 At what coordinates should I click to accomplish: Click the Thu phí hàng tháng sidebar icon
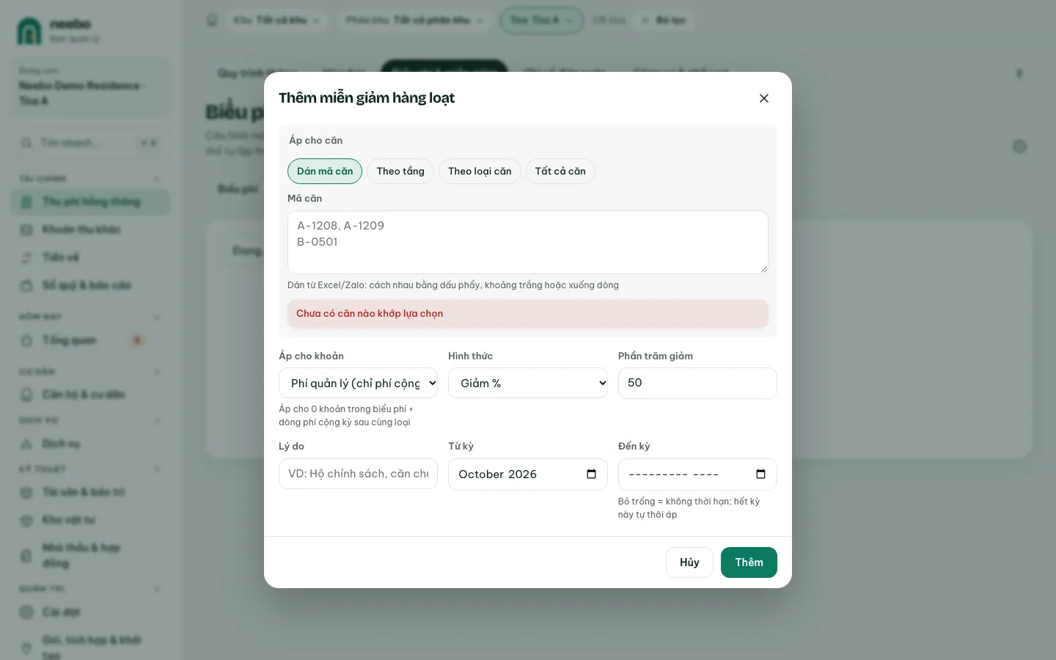27,202
